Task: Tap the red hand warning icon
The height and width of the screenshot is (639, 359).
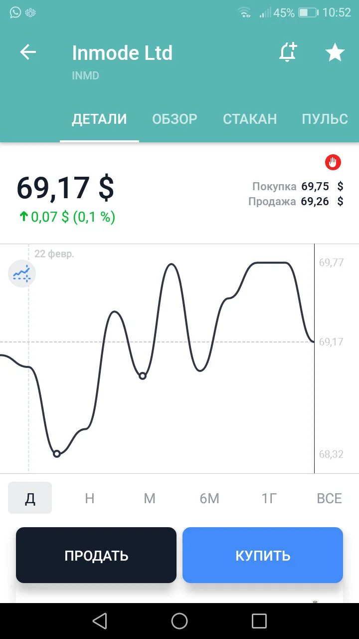Action: coord(333,162)
